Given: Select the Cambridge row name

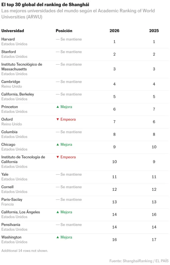Looking at the screenshot, I should 11,82.
